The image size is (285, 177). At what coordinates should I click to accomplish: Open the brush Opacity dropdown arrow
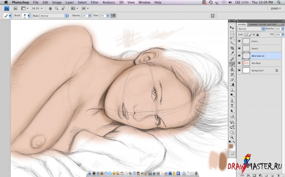point(90,16)
